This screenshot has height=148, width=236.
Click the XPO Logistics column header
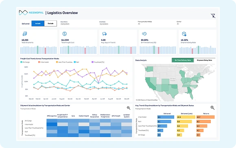click(x=52, y=116)
